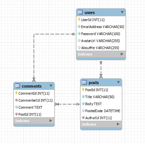Viewport: 145px width, 144px height.
Task: Select the Comment TEXT column
Action: (30, 107)
